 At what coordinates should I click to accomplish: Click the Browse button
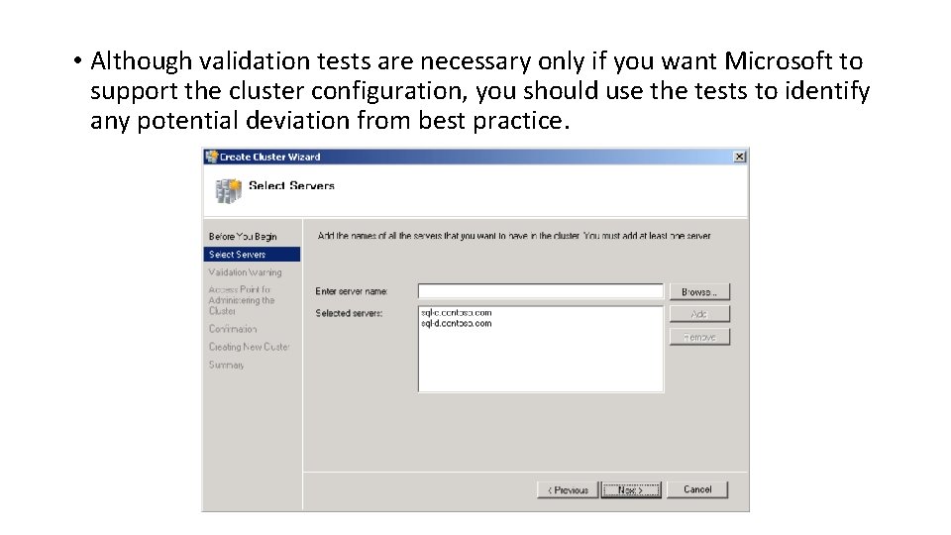(x=699, y=291)
